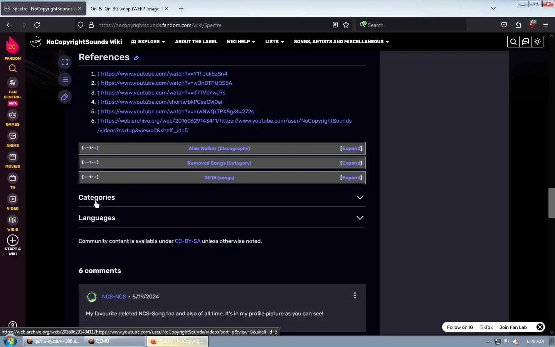Expand the 2015 (songs) navbox
This screenshot has height=347, width=555.
pyautogui.click(x=351, y=178)
